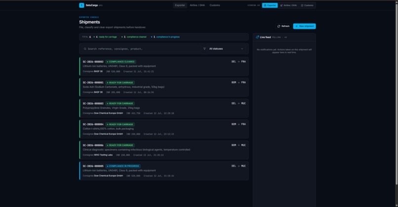398x207 pixels.
Task: Click the Polypropylene Granules shipment description
Action: [111, 108]
